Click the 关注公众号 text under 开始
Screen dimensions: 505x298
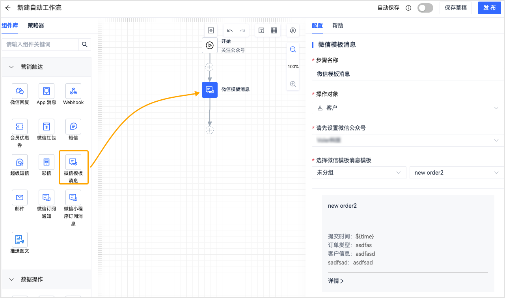[x=233, y=50]
